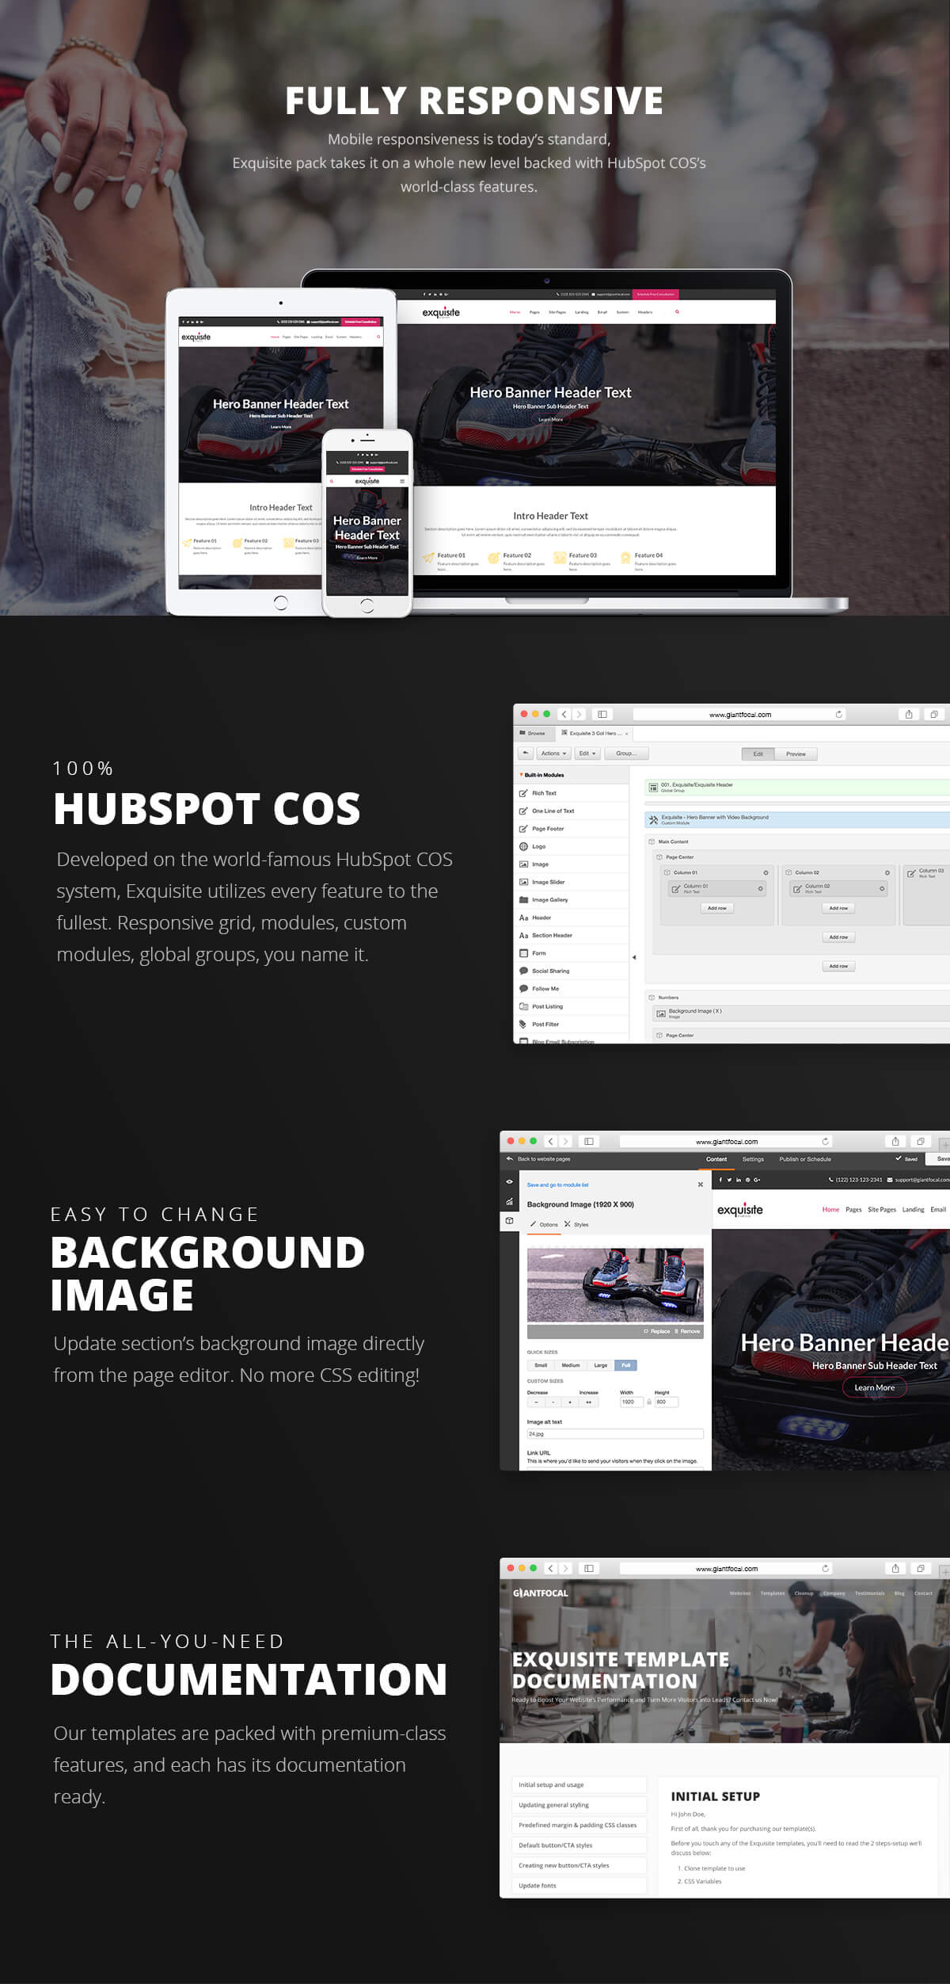Click the back arrow button beside Actions
Viewport: 950px width, 1984px height.
click(x=526, y=754)
